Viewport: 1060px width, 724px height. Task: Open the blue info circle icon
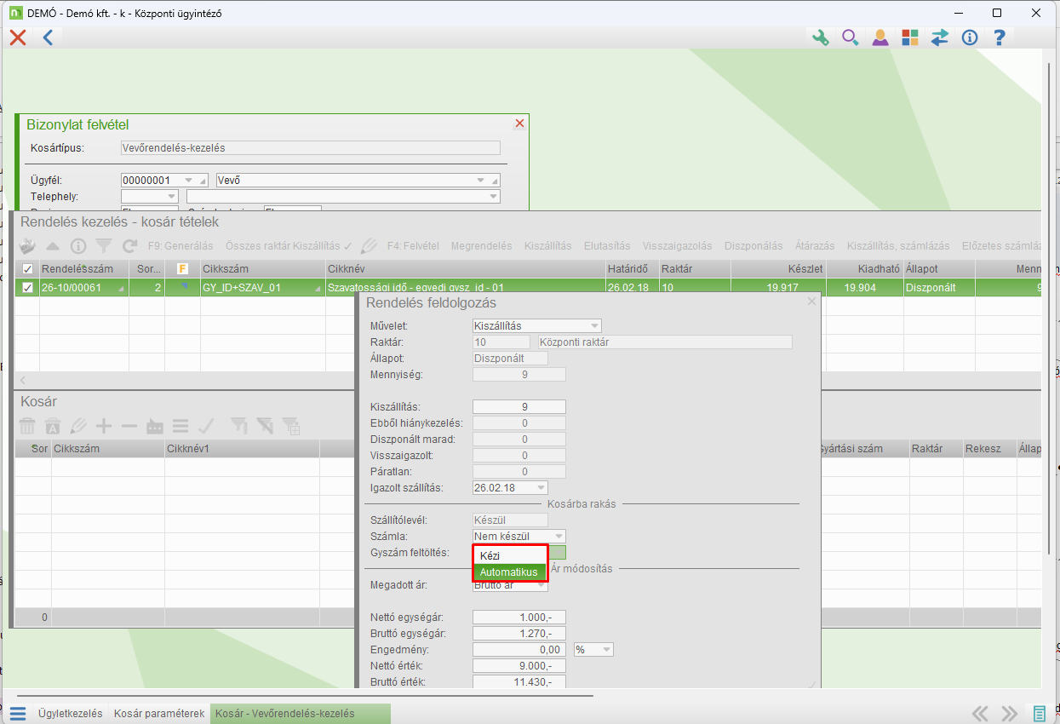pos(969,37)
